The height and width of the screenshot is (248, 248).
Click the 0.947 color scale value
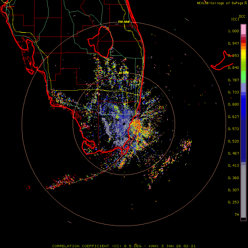233,43
